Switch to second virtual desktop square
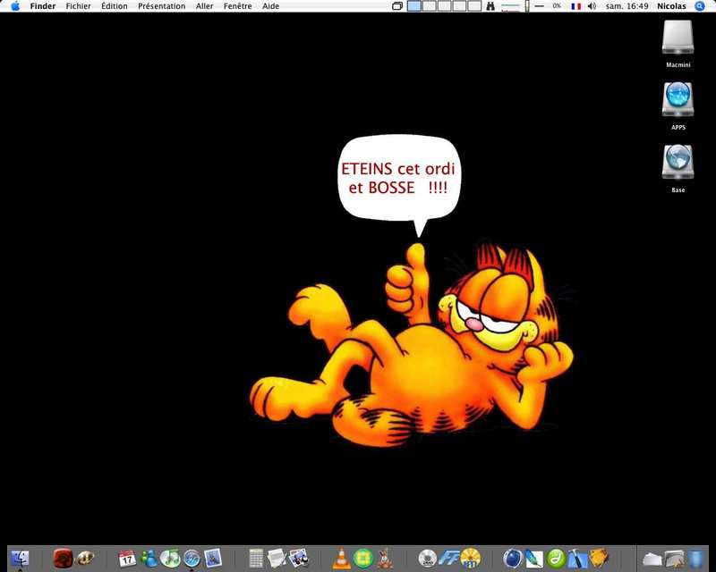Image resolution: width=716 pixels, height=572 pixels. pyautogui.click(x=430, y=6)
